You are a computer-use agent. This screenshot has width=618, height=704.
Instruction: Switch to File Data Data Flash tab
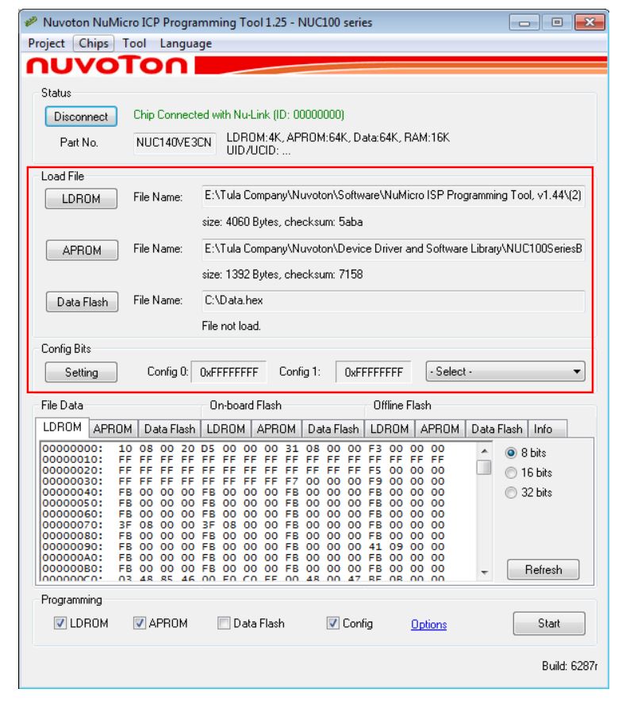(169, 429)
